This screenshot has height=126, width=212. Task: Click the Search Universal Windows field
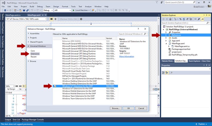pyautogui.click(x=133, y=34)
